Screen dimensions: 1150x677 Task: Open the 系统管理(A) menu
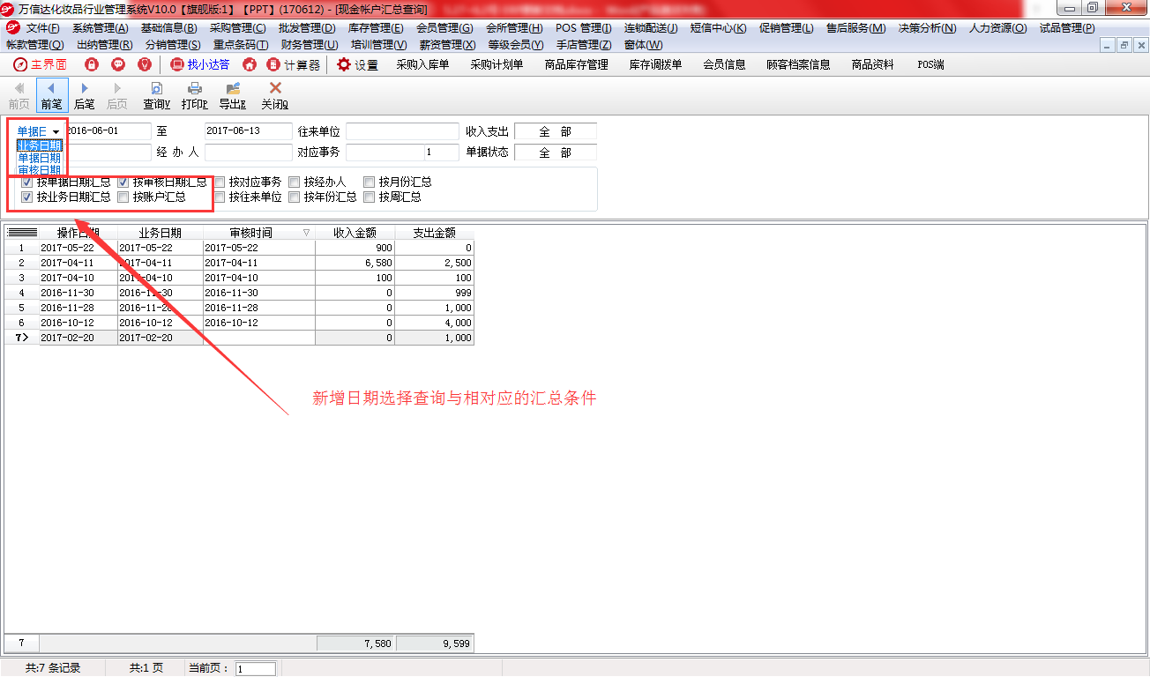[100, 28]
